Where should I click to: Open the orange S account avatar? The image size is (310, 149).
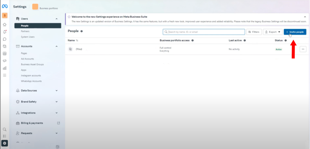point(5,15)
